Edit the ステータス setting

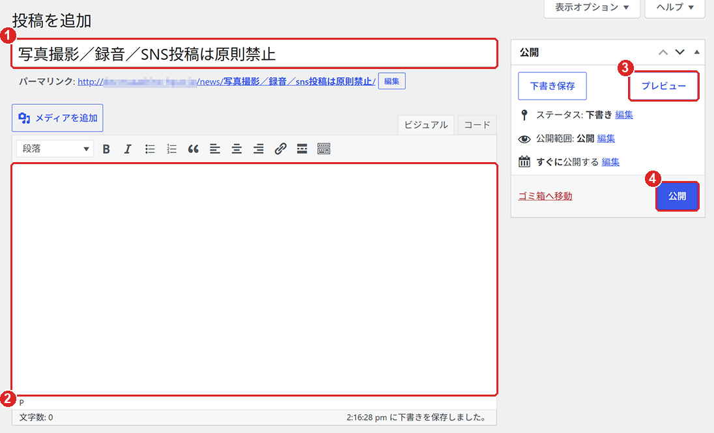624,115
